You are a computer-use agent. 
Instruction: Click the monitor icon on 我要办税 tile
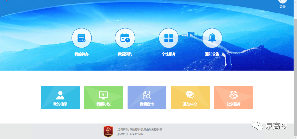point(104,95)
